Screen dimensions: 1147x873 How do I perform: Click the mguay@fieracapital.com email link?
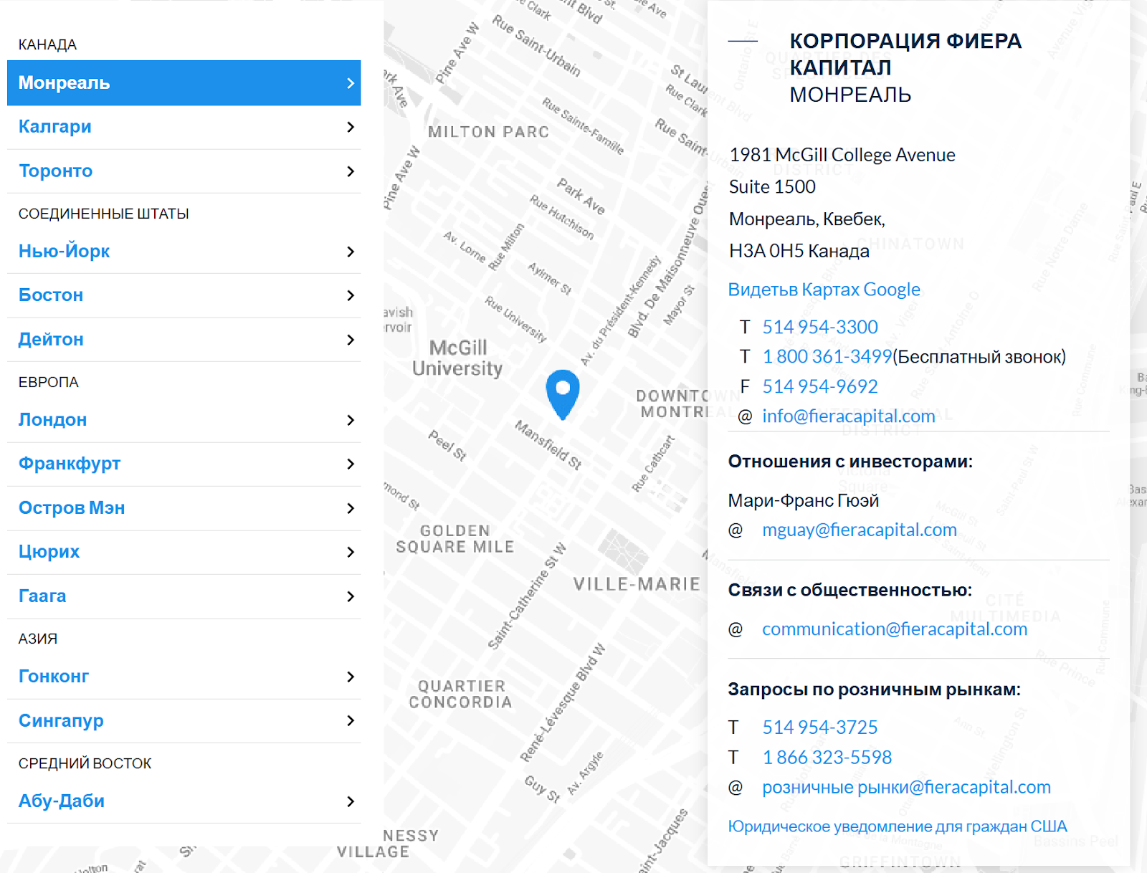[x=859, y=530]
